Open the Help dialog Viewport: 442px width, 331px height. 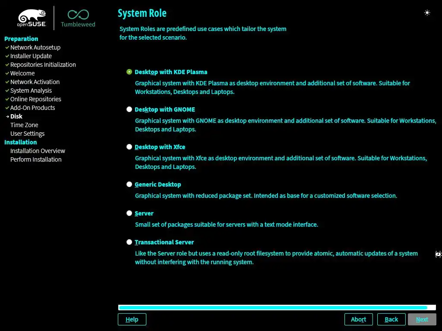click(132, 319)
